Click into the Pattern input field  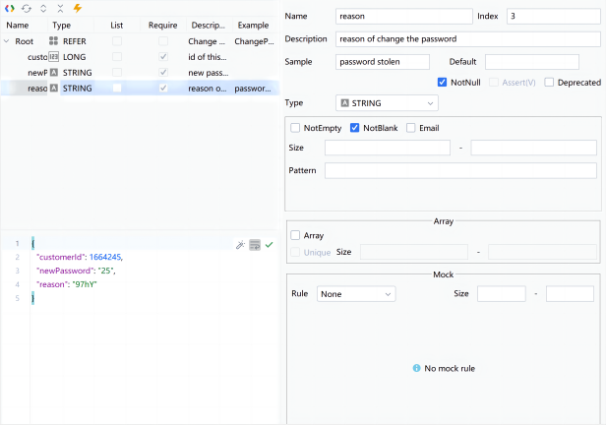click(x=459, y=170)
